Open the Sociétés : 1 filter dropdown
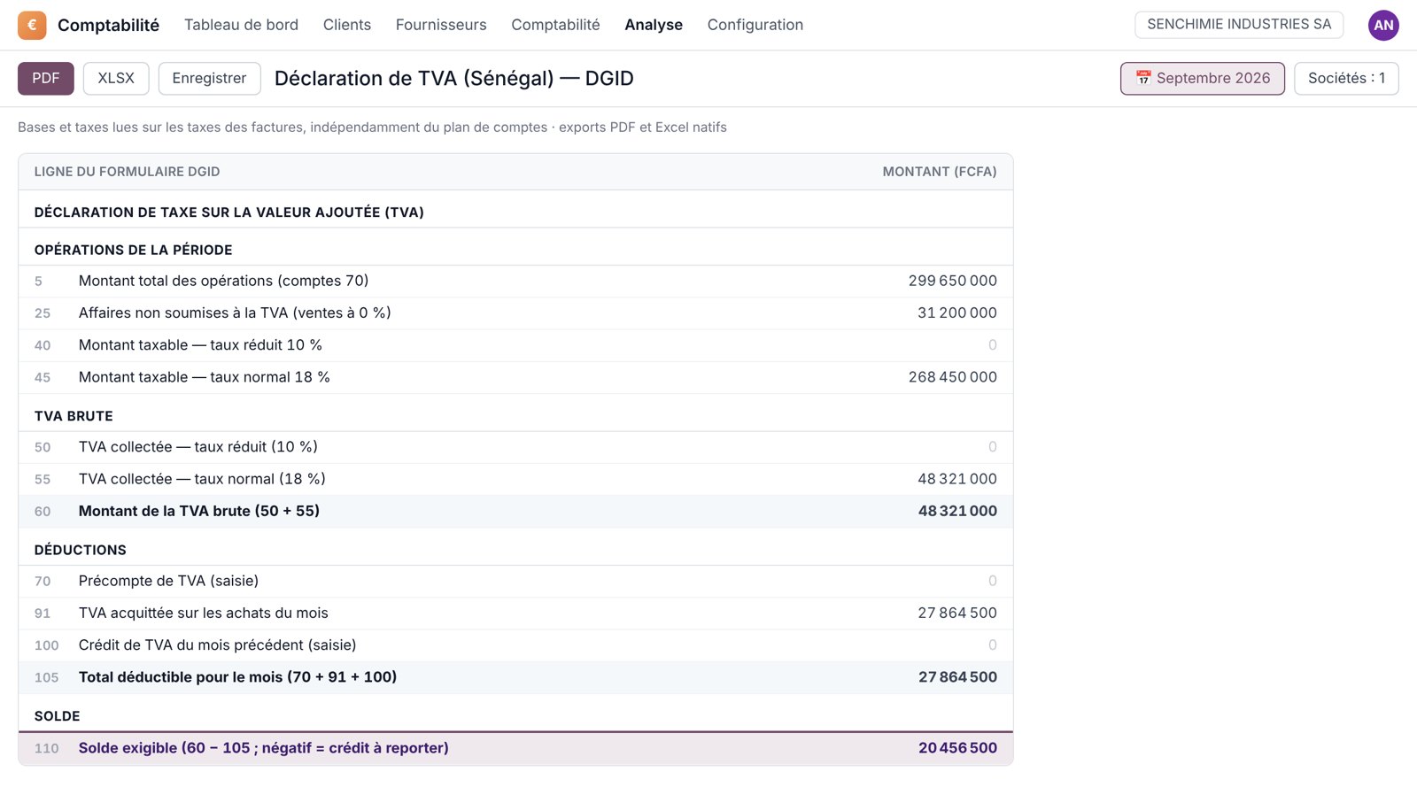The height and width of the screenshot is (795, 1417). (1346, 78)
